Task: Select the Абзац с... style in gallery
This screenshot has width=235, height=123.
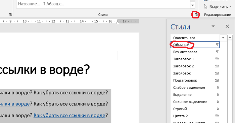Action: pyautogui.click(x=54, y=4)
